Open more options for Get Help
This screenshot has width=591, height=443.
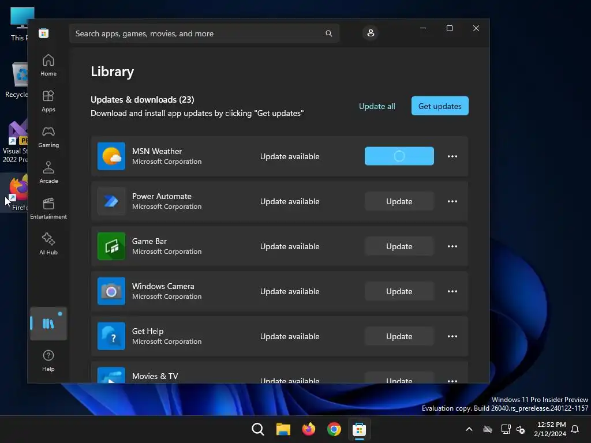(452, 336)
